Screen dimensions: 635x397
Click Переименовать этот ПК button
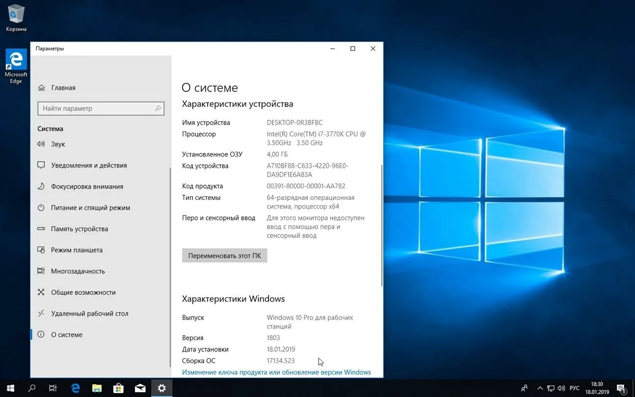click(224, 256)
